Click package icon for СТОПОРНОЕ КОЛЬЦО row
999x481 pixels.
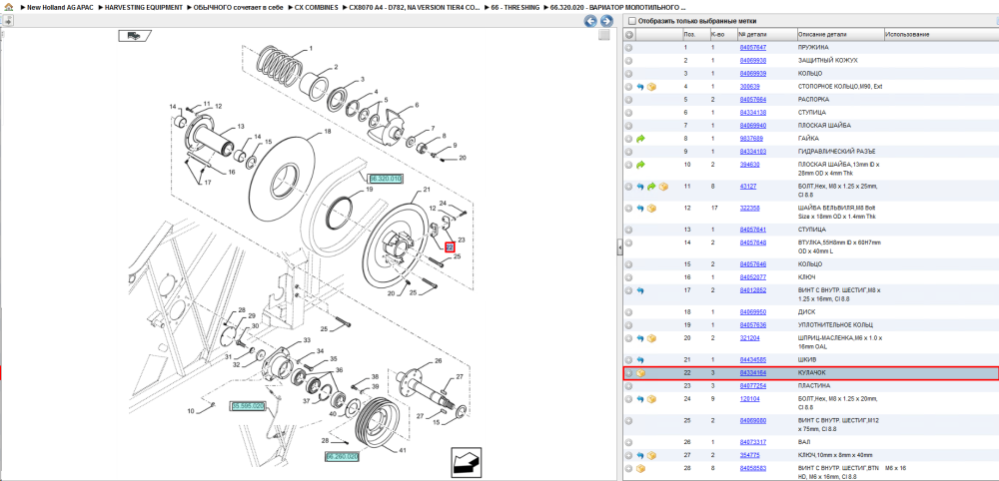651,87
